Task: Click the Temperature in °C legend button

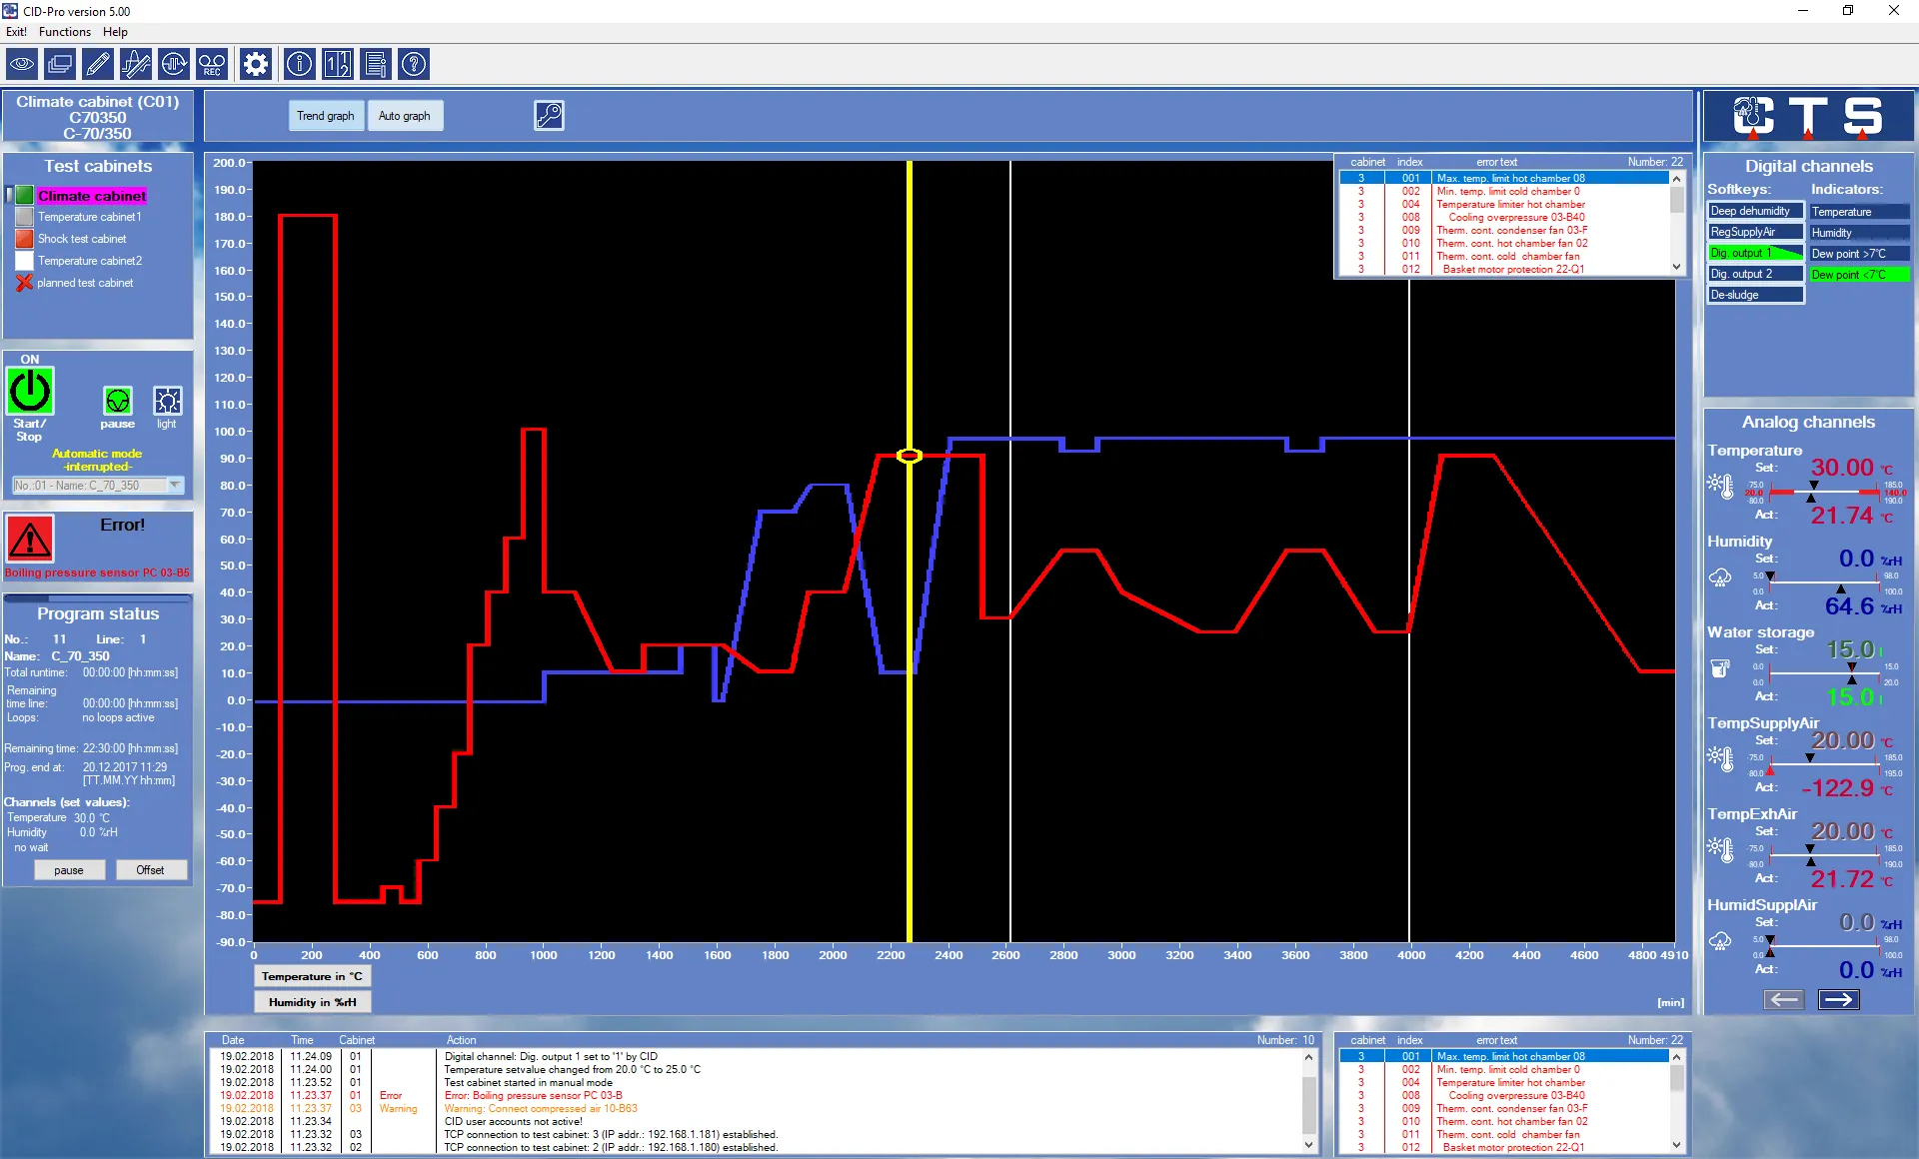Action: tap(312, 976)
